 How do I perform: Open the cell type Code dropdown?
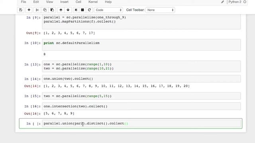[x=108, y=10]
